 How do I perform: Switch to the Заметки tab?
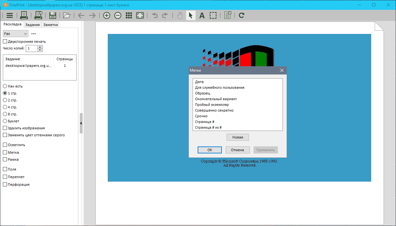click(x=50, y=25)
